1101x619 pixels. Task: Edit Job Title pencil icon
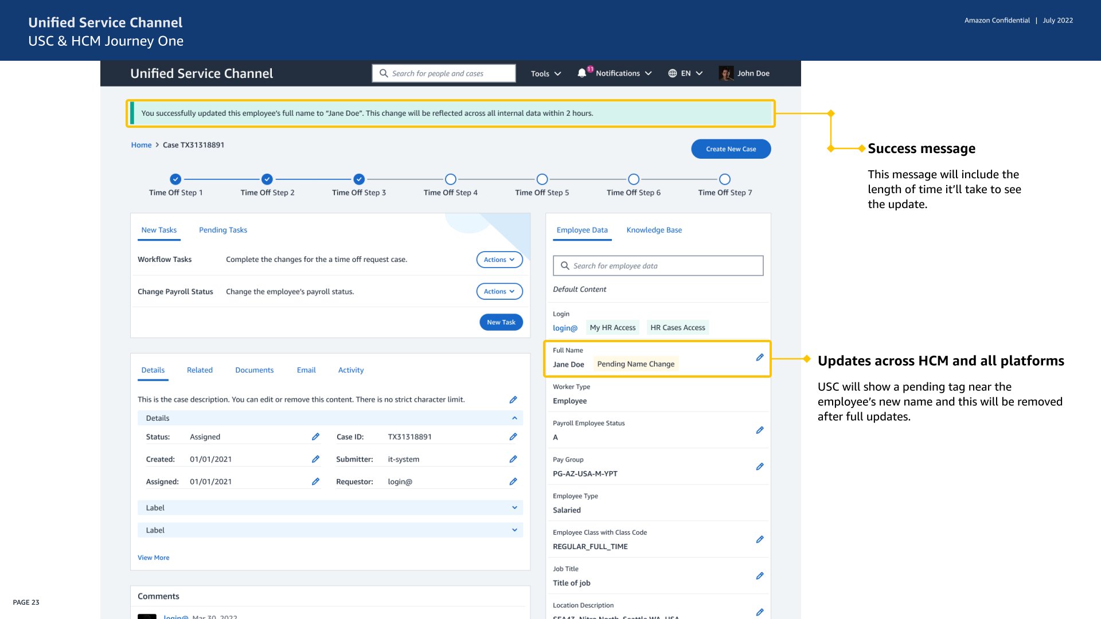tap(760, 576)
